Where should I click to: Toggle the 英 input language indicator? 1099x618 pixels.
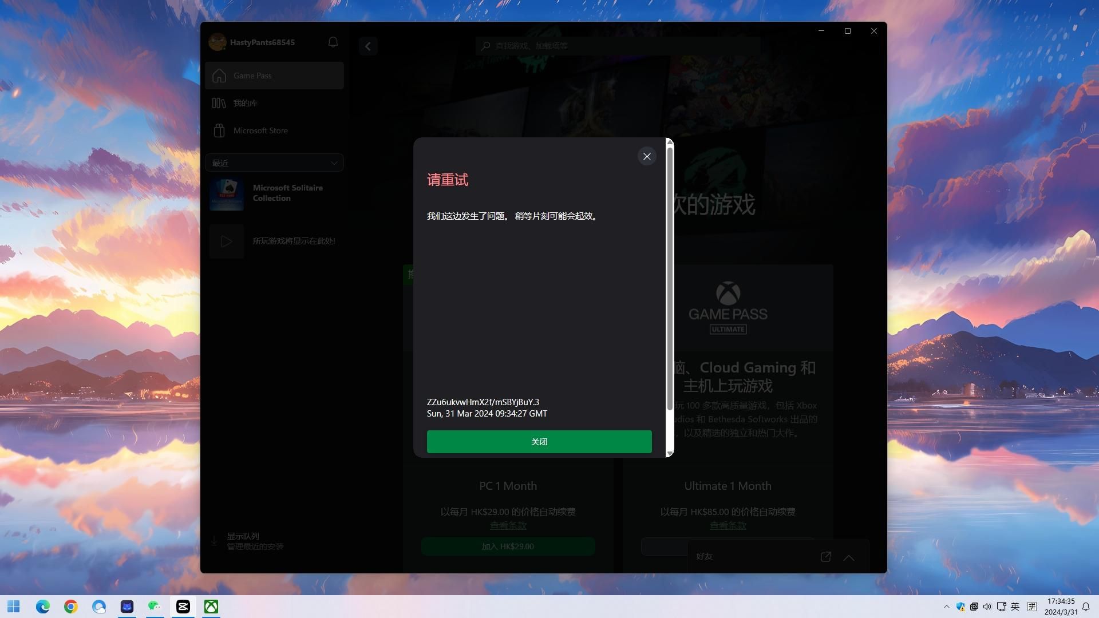click(x=1015, y=607)
